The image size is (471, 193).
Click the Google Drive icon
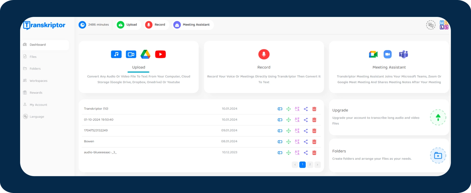pyautogui.click(x=146, y=54)
